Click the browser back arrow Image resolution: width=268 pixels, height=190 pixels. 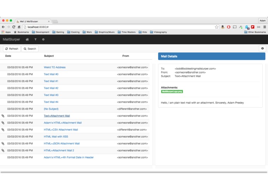pyautogui.click(x=3, y=27)
